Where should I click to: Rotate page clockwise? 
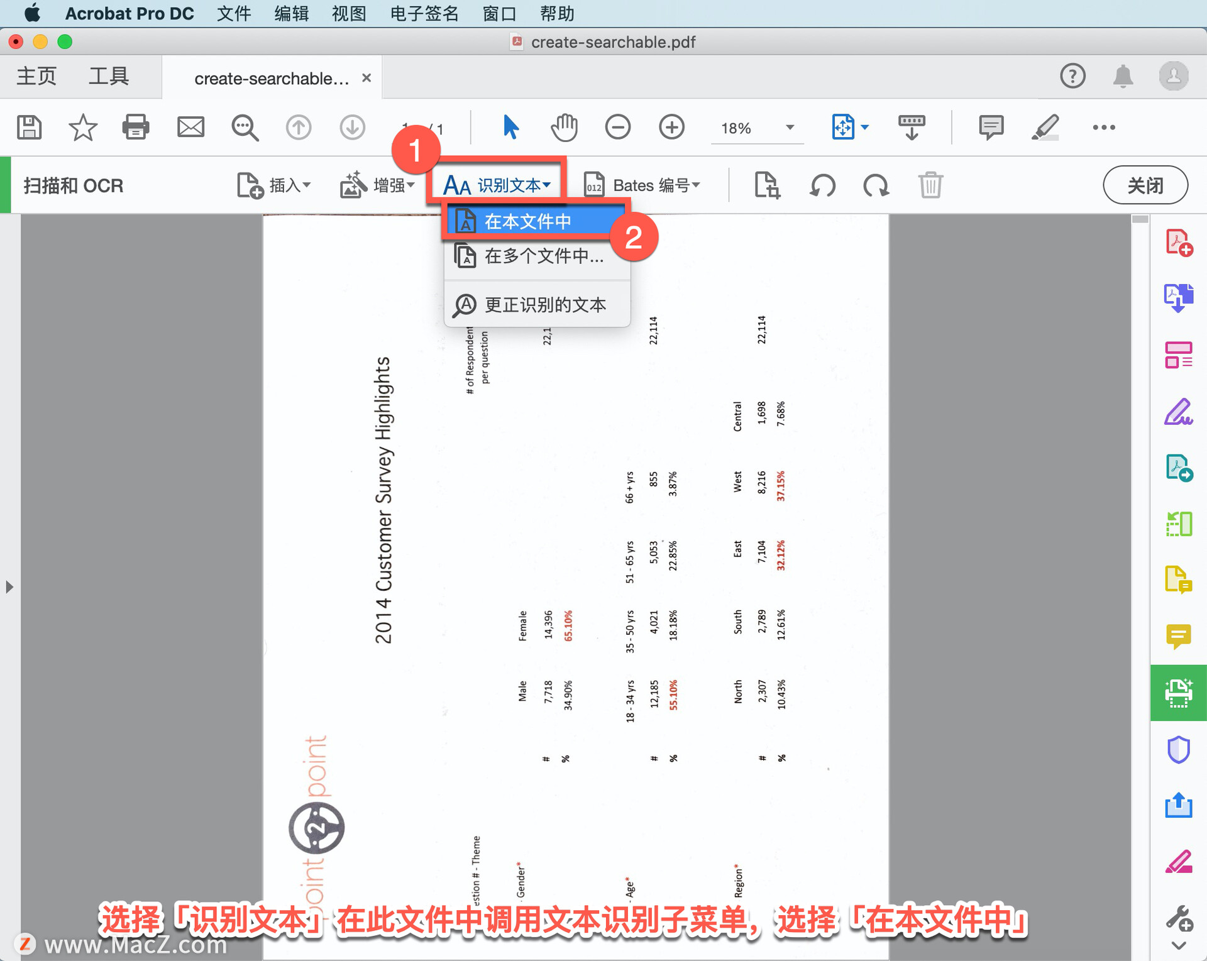[876, 185]
